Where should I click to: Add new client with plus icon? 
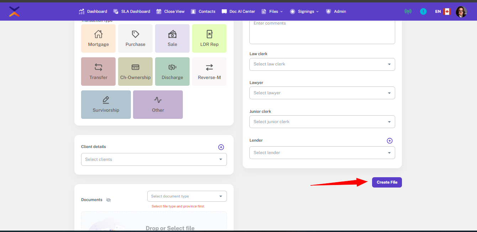pos(221,147)
